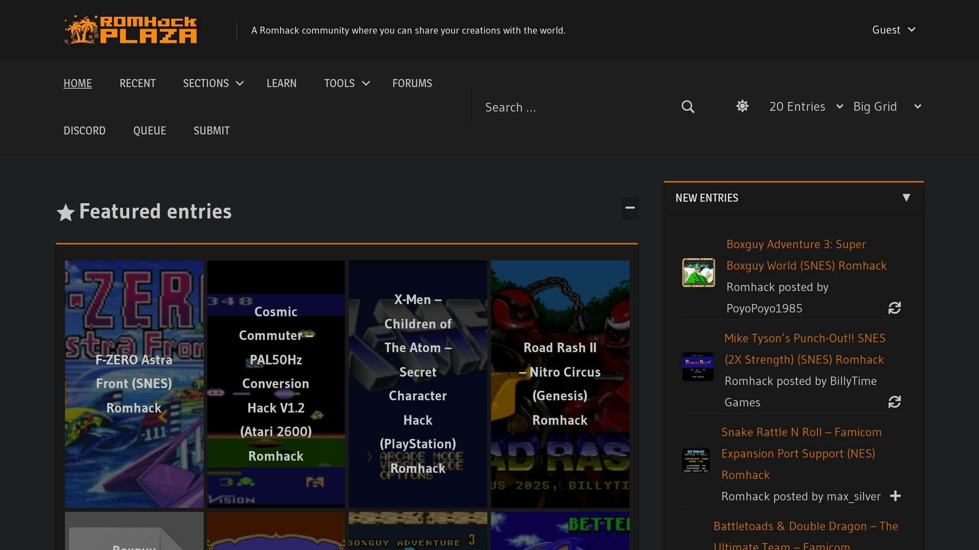Open the Learn menu item
Screen dimensions: 979x550
[x=282, y=84]
